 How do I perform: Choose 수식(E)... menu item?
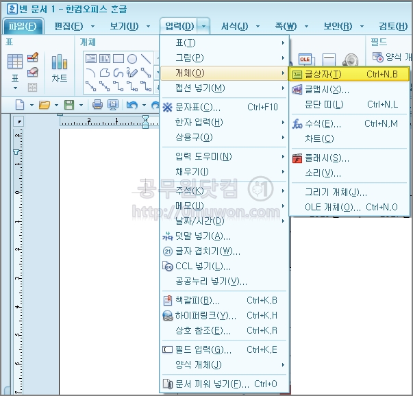click(349, 123)
